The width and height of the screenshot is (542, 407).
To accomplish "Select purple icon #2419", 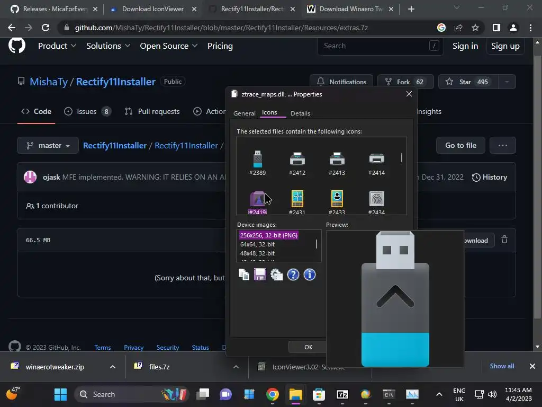I will (258, 202).
